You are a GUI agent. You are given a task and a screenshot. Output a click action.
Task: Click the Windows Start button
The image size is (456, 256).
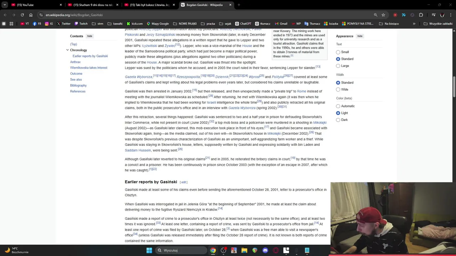point(149,250)
